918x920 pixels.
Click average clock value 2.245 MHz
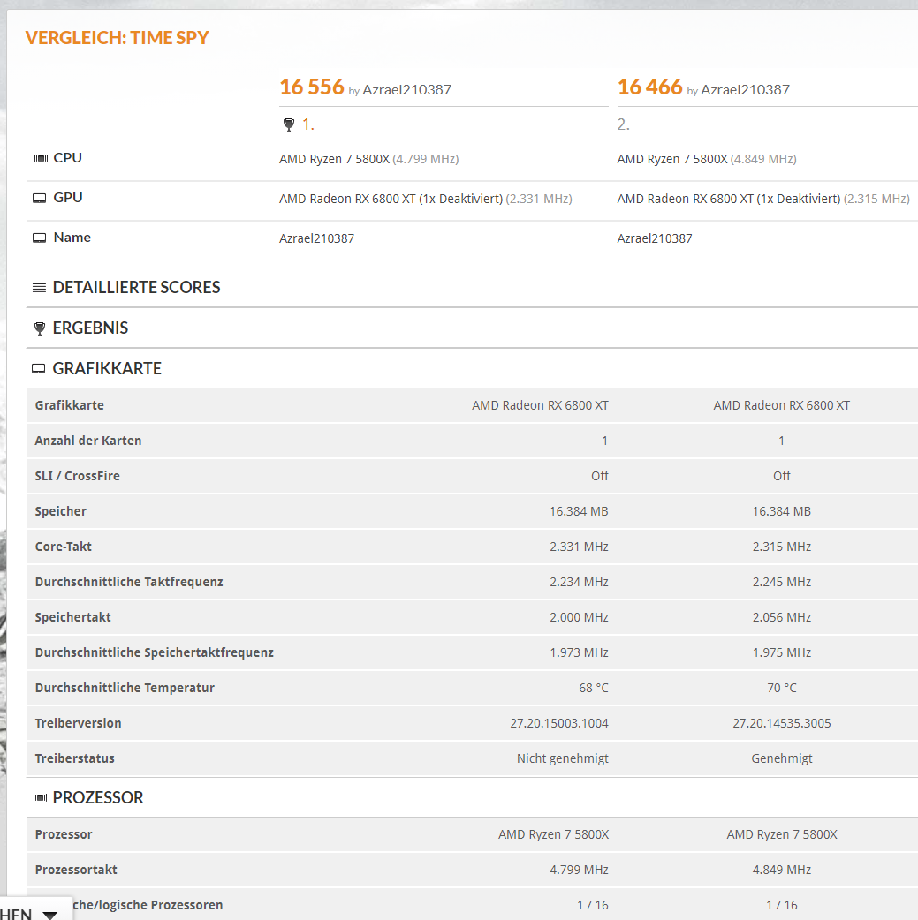[782, 582]
